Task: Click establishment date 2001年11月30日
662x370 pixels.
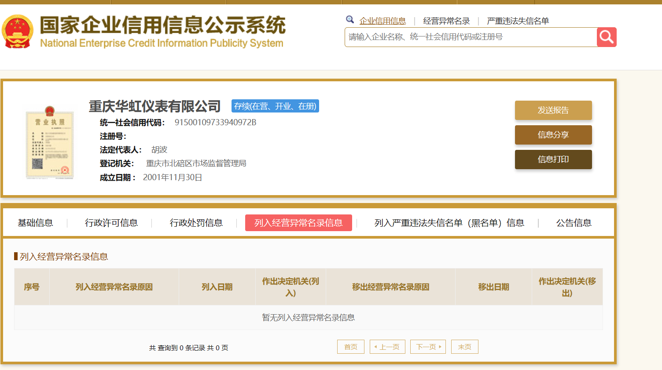Action: click(173, 178)
